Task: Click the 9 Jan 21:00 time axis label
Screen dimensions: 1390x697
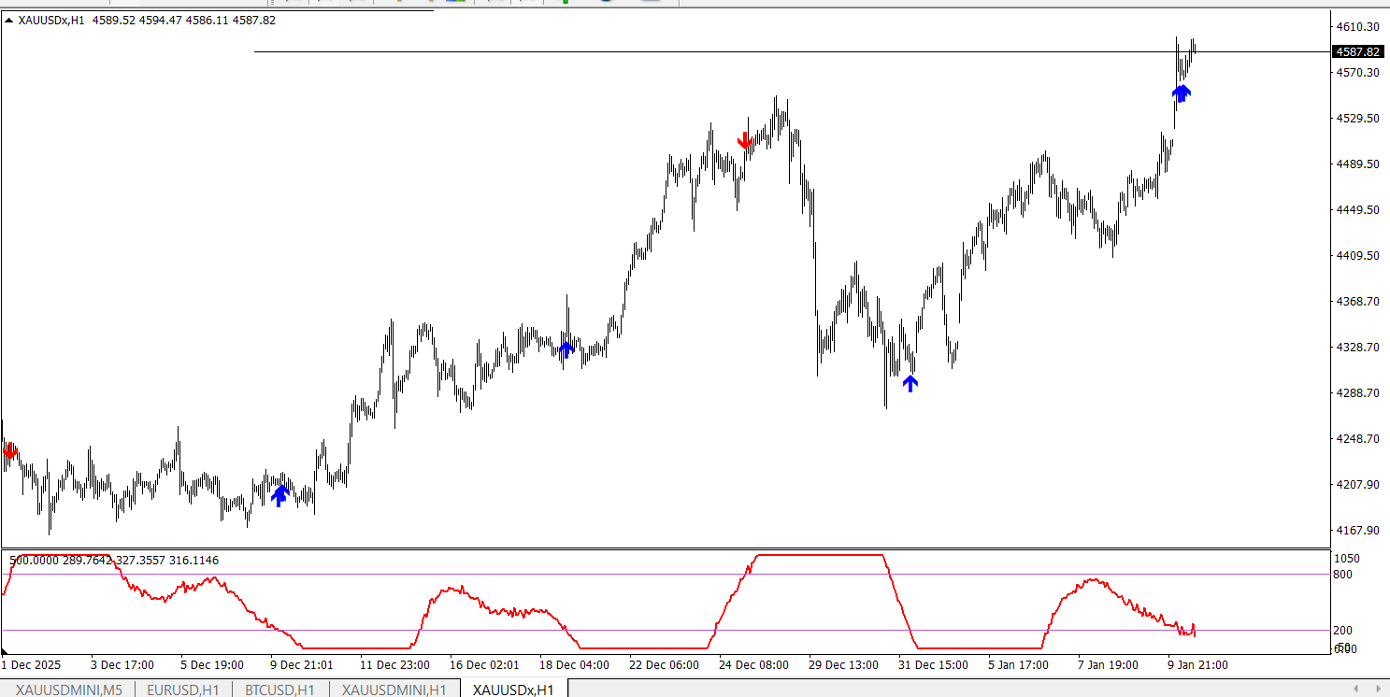Action: click(1199, 665)
